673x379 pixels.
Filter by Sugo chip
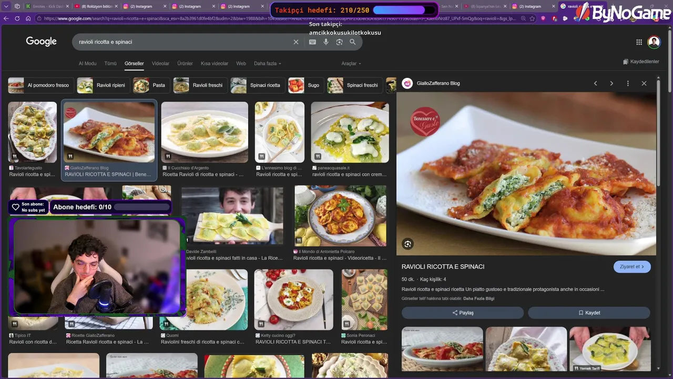[x=306, y=85]
